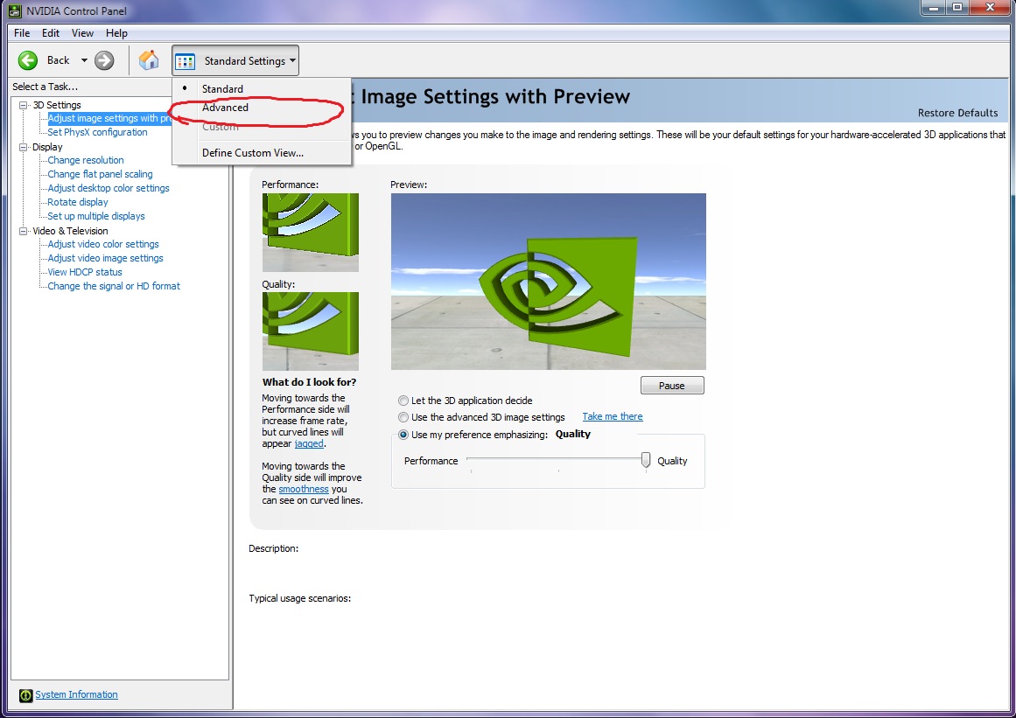The image size is (1016, 718).
Task: Click the '3D Settings' tree label
Action: (57, 105)
